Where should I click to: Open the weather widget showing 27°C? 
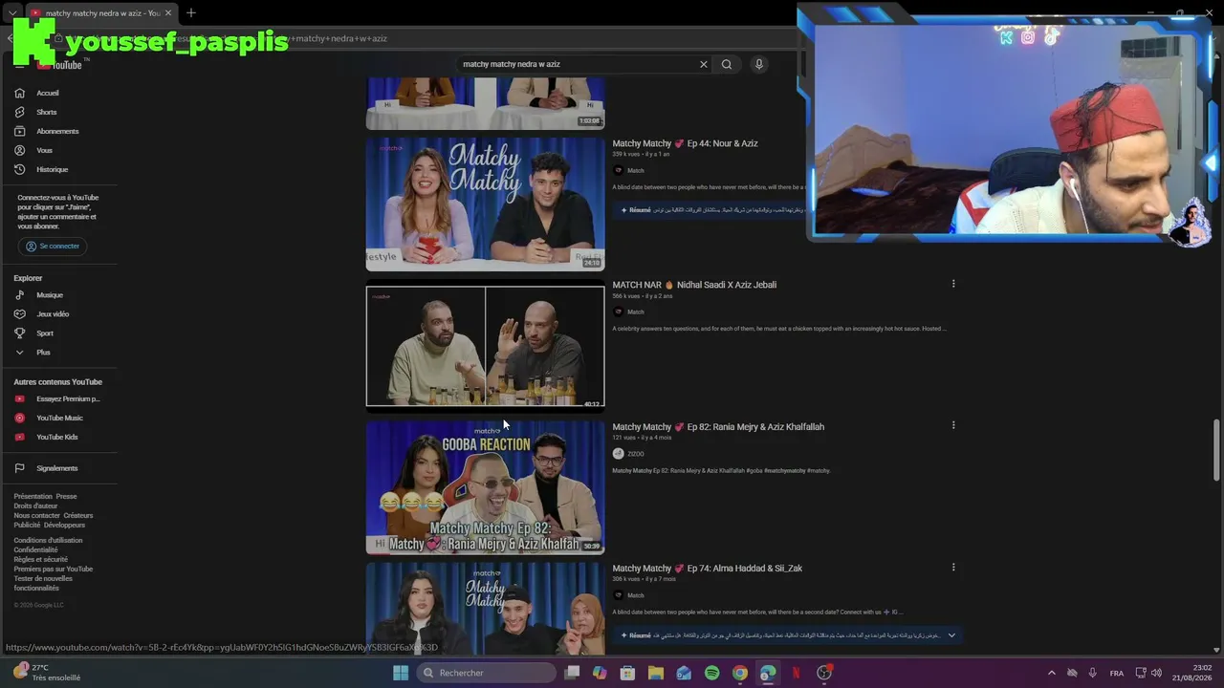46,673
